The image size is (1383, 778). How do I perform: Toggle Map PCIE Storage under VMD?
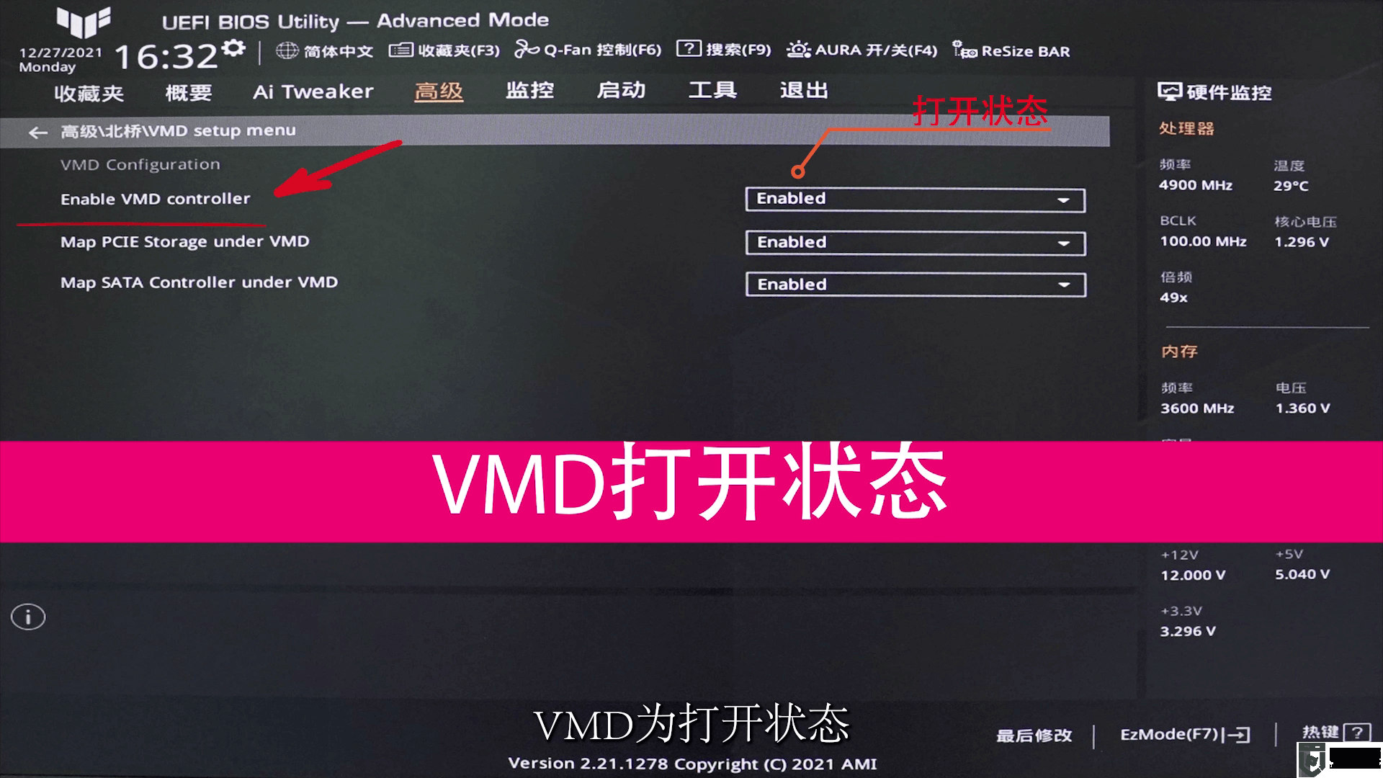pyautogui.click(x=914, y=241)
